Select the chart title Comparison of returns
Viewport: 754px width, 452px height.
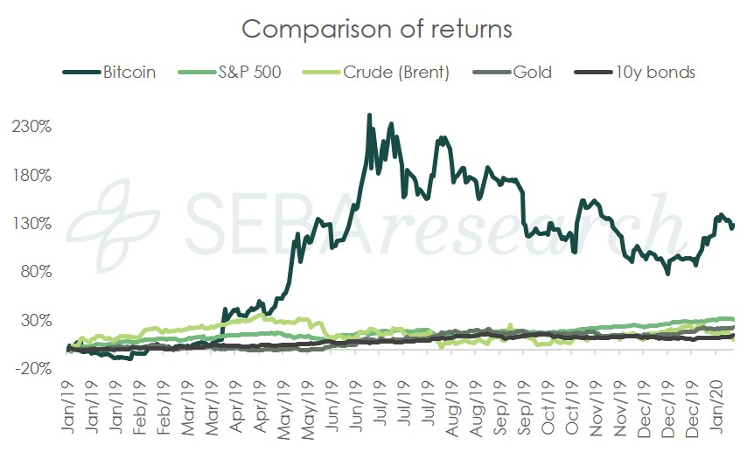click(x=376, y=28)
